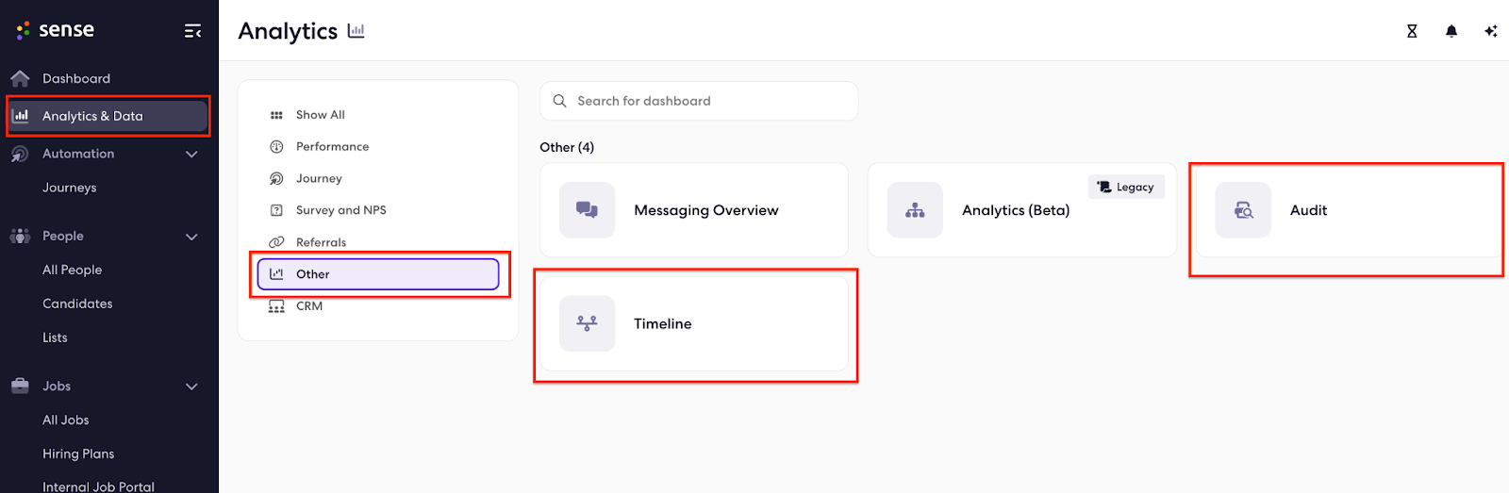Viewport: 1509px width, 493px height.
Task: Click the chart icon beside the Analytics title
Action: 357,31
